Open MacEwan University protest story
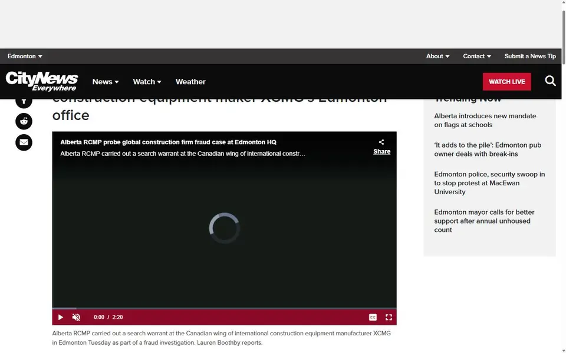The image size is (566, 353). coord(489,183)
